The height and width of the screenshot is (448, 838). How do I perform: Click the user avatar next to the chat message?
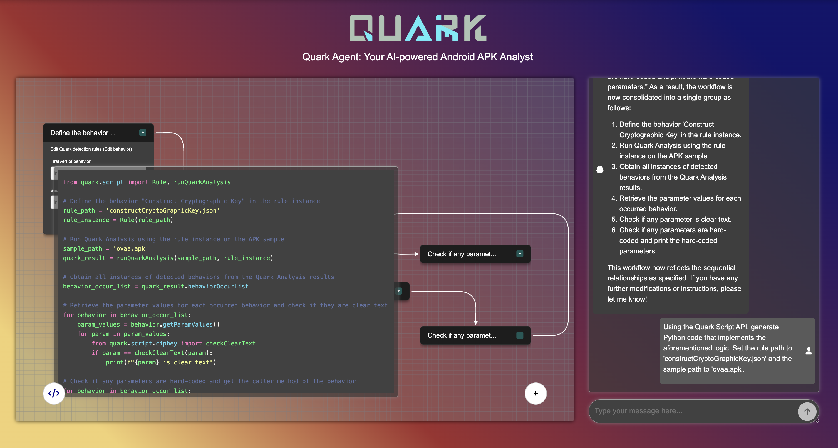tap(809, 351)
